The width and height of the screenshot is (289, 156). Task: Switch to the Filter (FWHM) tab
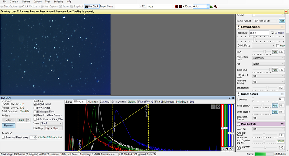(x=146, y=102)
